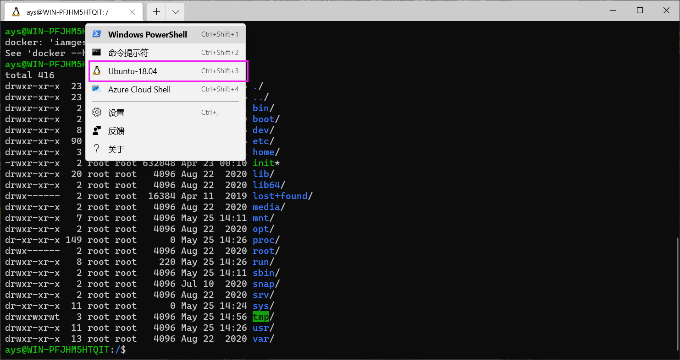Click the sbin/ directory entry
The width and height of the screenshot is (680, 360).
coord(266,273)
